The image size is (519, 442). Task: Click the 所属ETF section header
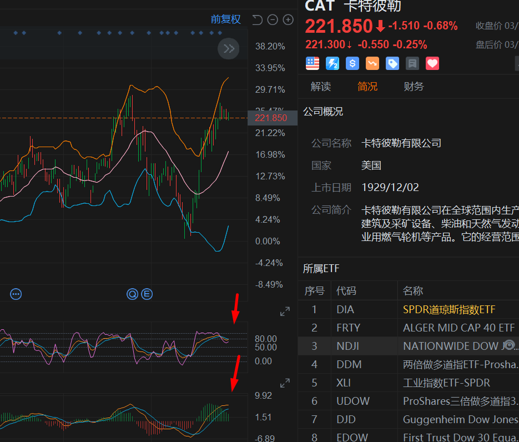pyautogui.click(x=321, y=269)
